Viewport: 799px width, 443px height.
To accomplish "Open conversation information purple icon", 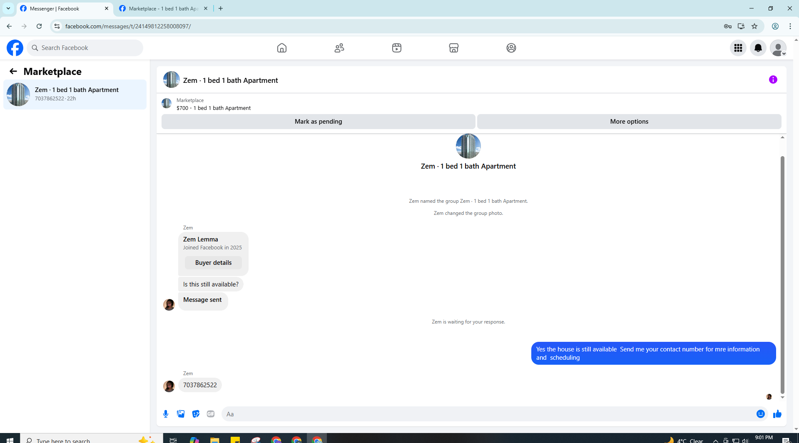I will point(773,80).
